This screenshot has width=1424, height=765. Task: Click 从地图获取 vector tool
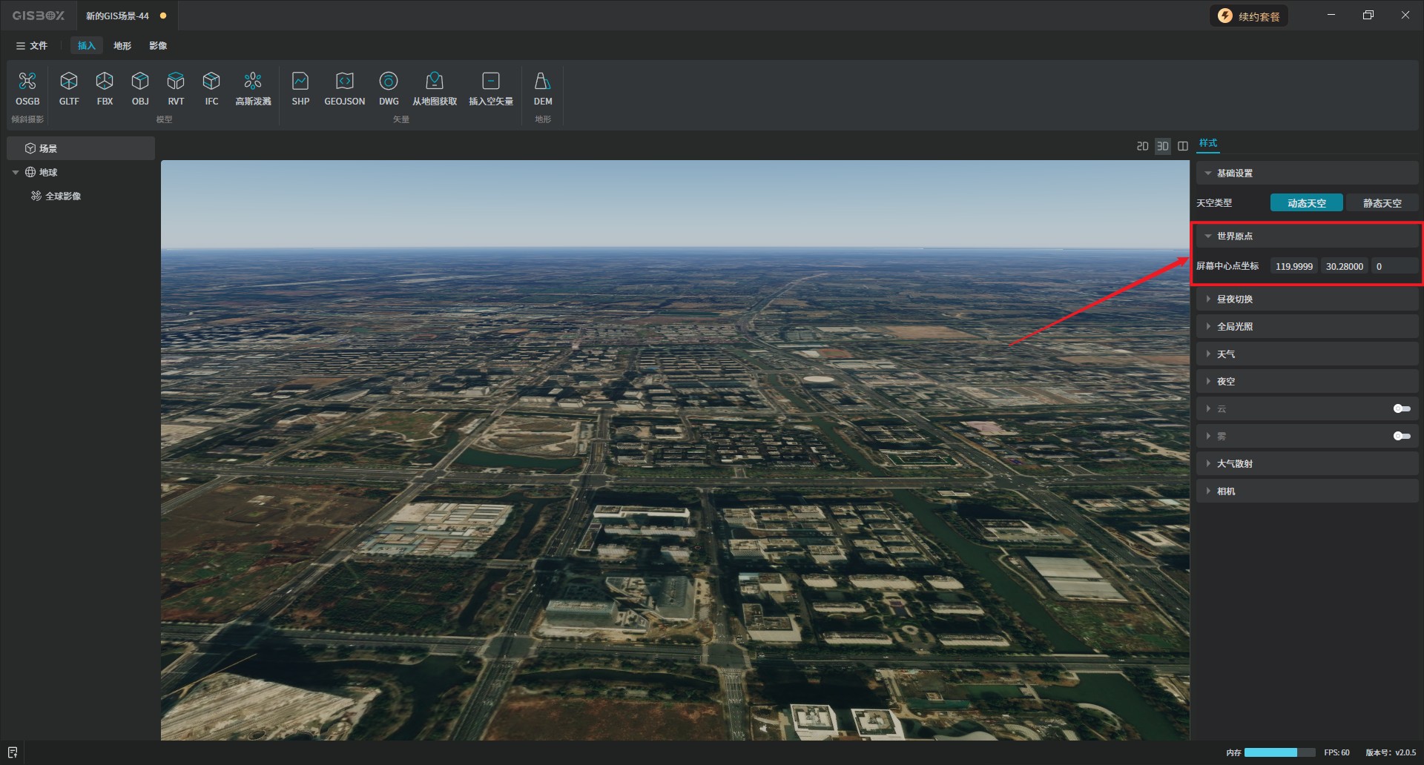coord(435,88)
